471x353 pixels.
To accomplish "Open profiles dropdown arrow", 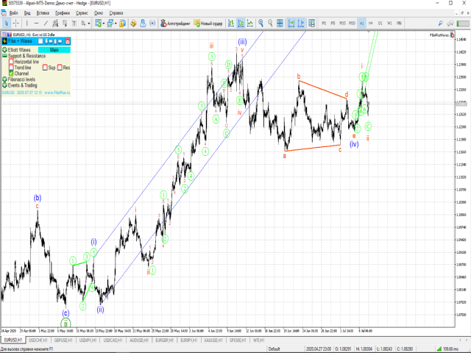I will point(116,24).
